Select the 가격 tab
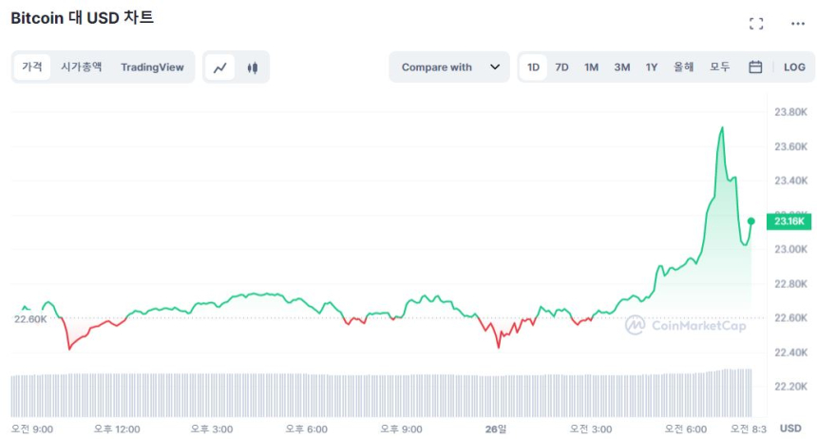The height and width of the screenshot is (439, 817). click(32, 67)
